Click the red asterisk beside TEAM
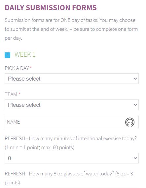 point(19,94)
